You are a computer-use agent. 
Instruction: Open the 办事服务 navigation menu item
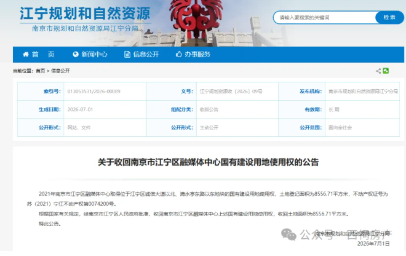click(197, 54)
